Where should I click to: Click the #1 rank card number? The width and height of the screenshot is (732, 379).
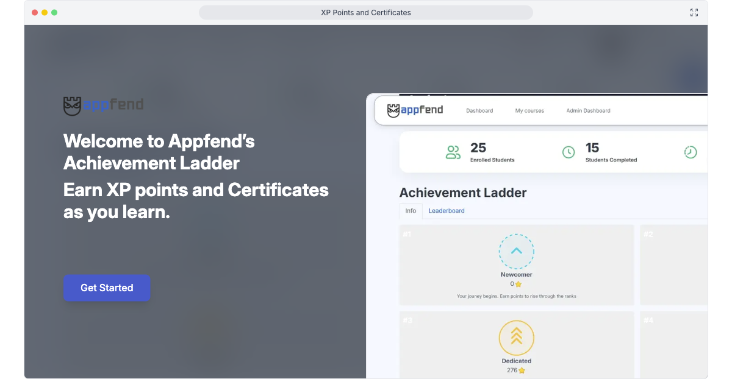[407, 234]
